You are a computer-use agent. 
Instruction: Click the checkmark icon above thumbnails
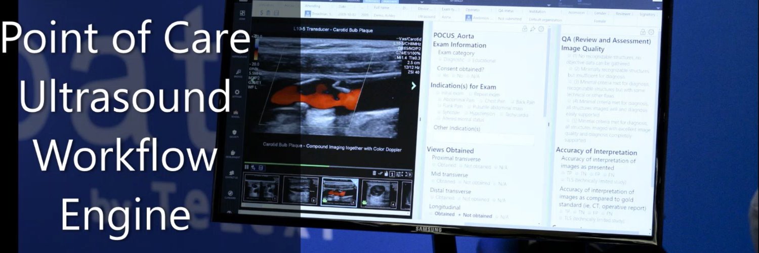point(380,174)
